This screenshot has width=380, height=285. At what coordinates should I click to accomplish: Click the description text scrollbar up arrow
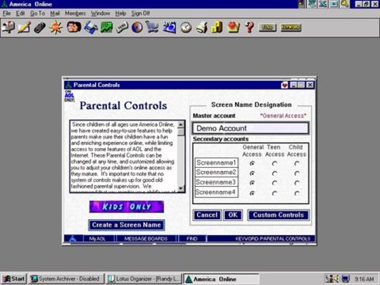[180, 125]
